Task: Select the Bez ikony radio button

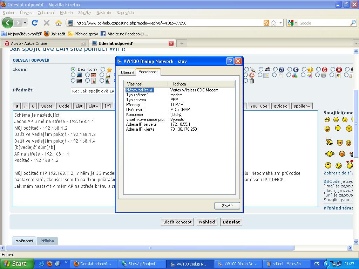Action: [x=73, y=69]
